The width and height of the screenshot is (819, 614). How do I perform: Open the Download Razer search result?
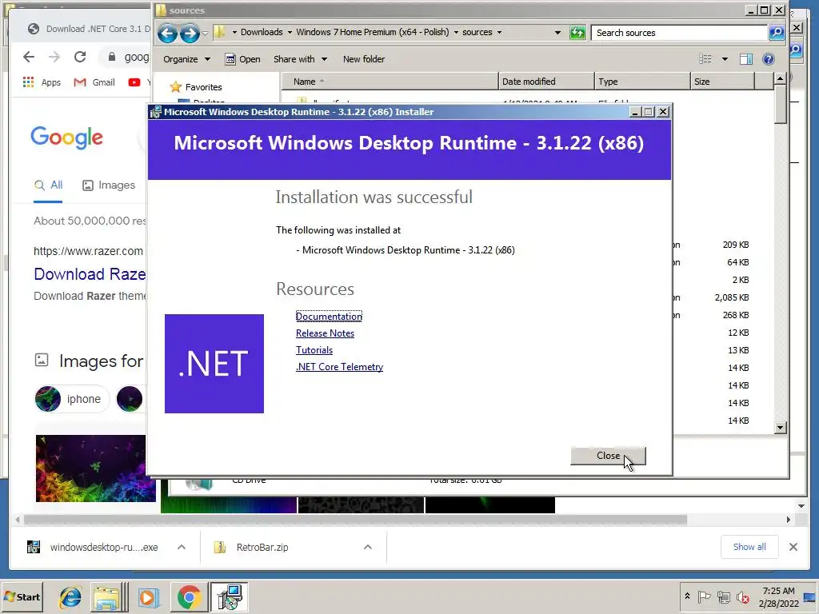point(90,274)
